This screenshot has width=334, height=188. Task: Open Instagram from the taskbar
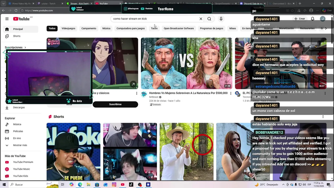click(114, 185)
